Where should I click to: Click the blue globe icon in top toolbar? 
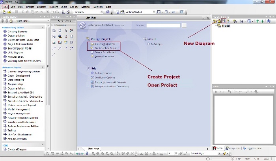pyautogui.click(x=108, y=12)
